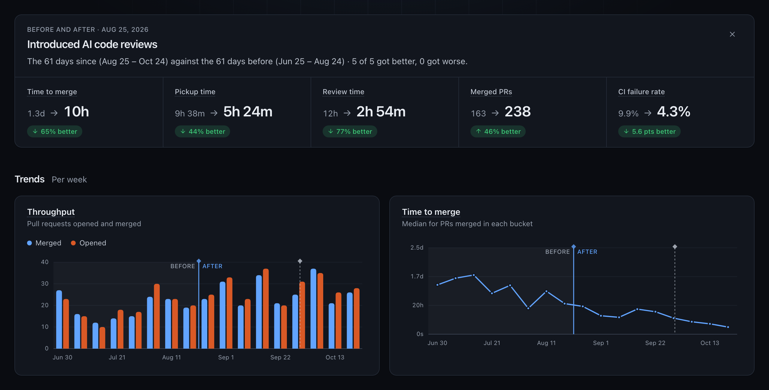Select the 5.6 pts better badge
Image resolution: width=769 pixels, height=390 pixels.
[649, 131]
